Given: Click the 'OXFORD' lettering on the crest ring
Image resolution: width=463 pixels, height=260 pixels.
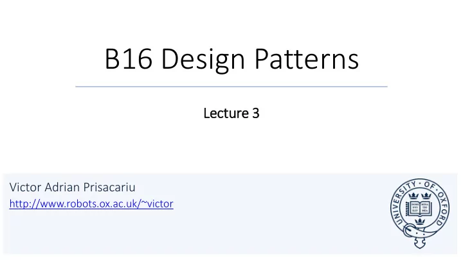Looking at the screenshot, I should coord(442,208).
